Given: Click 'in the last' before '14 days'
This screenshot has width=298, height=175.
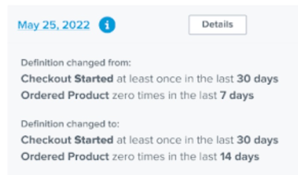Looking at the screenshot, I should pos(187,157).
